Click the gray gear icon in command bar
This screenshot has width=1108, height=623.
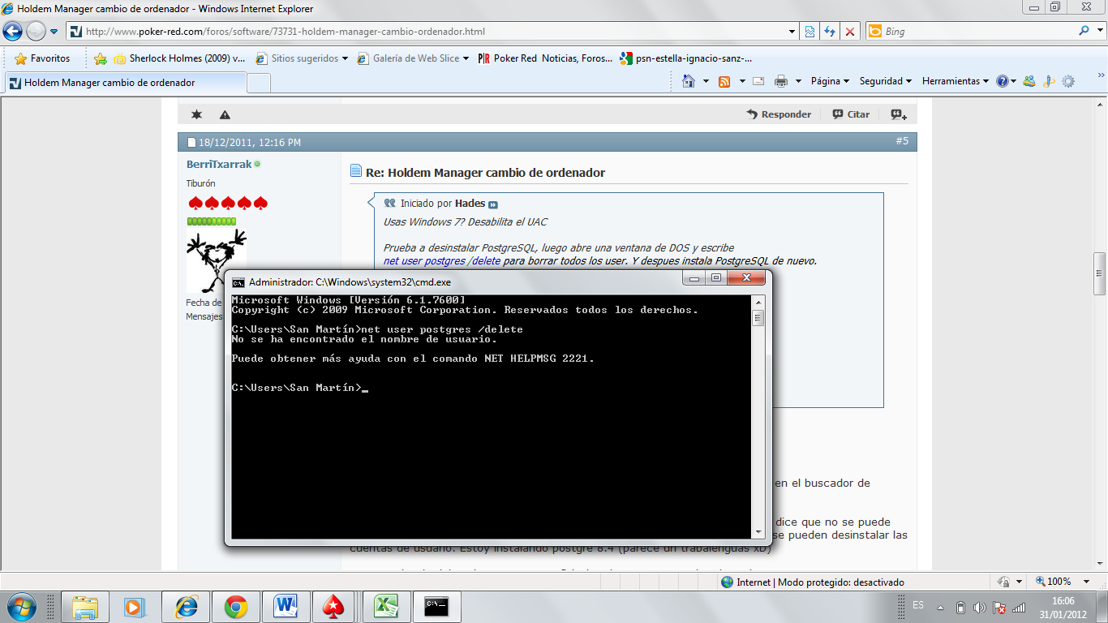[x=1068, y=81]
